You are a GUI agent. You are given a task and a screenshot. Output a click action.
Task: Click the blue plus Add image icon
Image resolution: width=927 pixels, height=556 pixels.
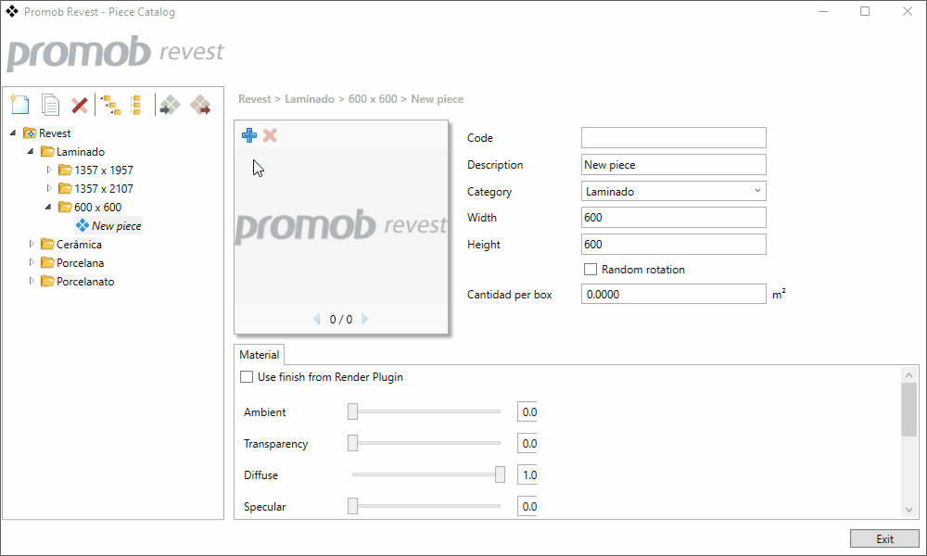click(x=249, y=135)
